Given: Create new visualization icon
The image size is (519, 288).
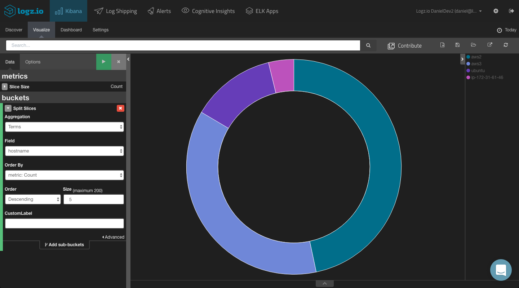Looking at the screenshot, I should coord(443,45).
